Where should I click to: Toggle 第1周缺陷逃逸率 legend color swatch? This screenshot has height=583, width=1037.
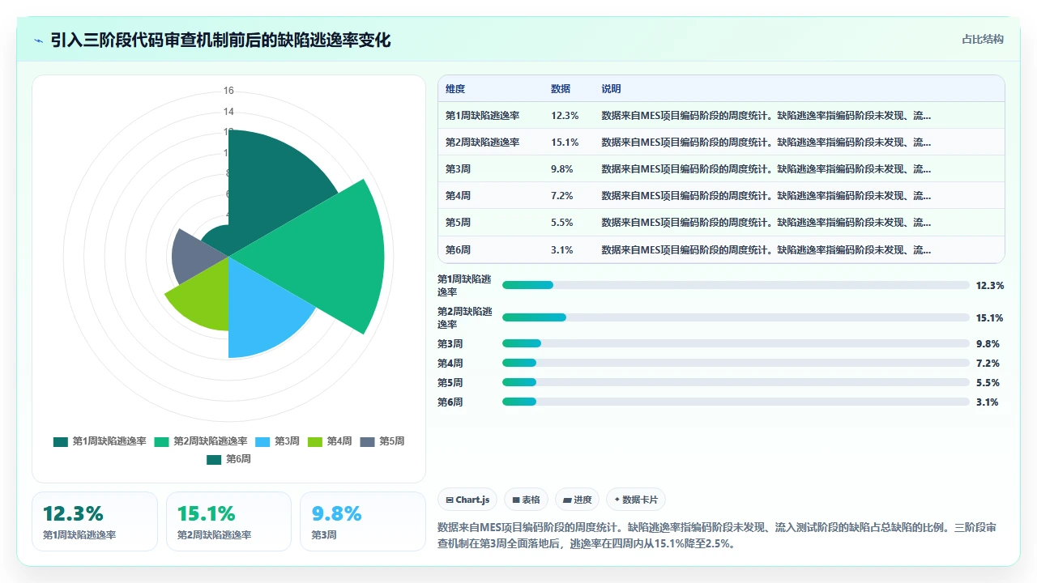[61, 441]
